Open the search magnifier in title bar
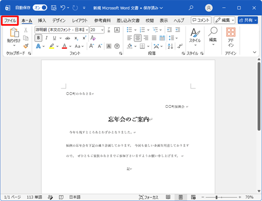Image resolution: width=262 pixels, height=201 pixels. click(x=191, y=8)
